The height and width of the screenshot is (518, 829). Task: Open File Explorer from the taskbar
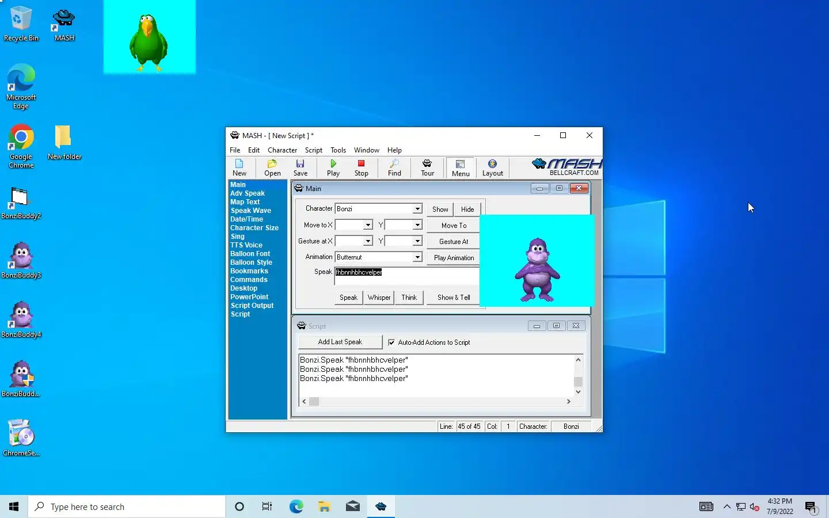(x=324, y=506)
